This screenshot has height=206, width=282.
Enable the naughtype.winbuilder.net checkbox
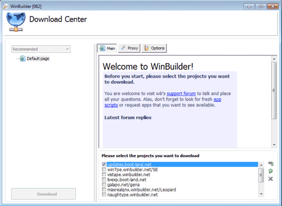tap(104, 195)
